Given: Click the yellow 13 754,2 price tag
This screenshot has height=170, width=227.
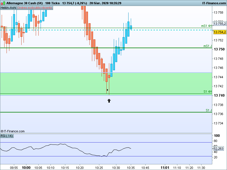Looking at the screenshot, I should 220,32.
